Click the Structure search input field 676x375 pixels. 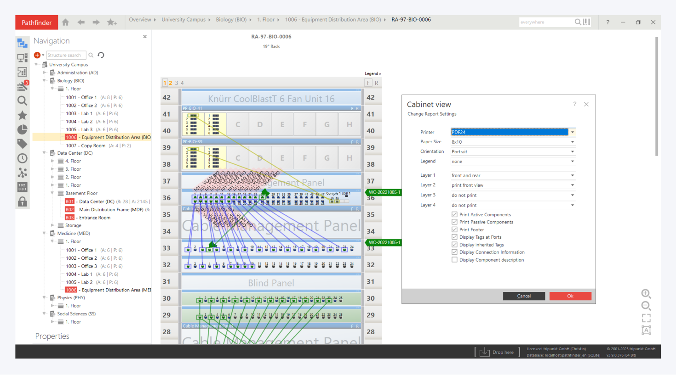(66, 55)
